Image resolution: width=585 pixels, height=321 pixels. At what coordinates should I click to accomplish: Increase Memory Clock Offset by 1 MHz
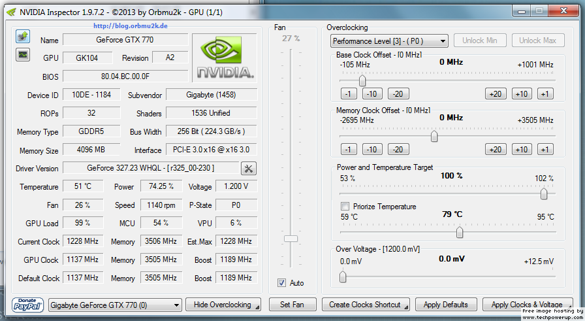pos(545,149)
